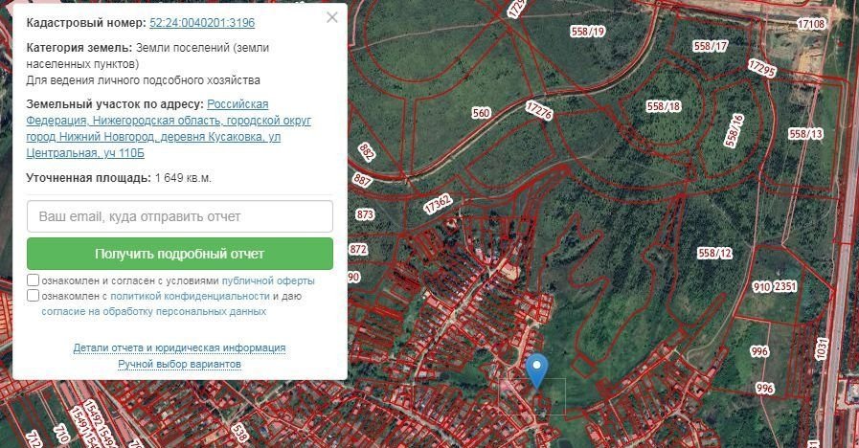Select parcel labeled 558/19 on the map

pos(589,32)
